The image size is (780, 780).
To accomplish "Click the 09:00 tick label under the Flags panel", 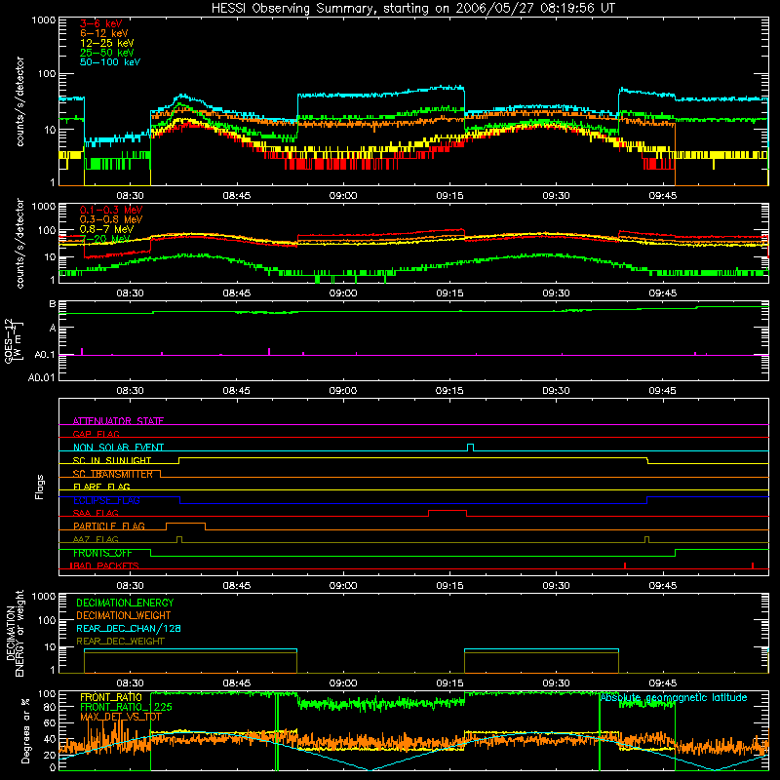I will point(343,586).
